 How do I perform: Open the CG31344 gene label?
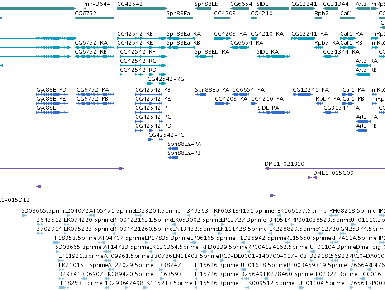[x=336, y=4]
